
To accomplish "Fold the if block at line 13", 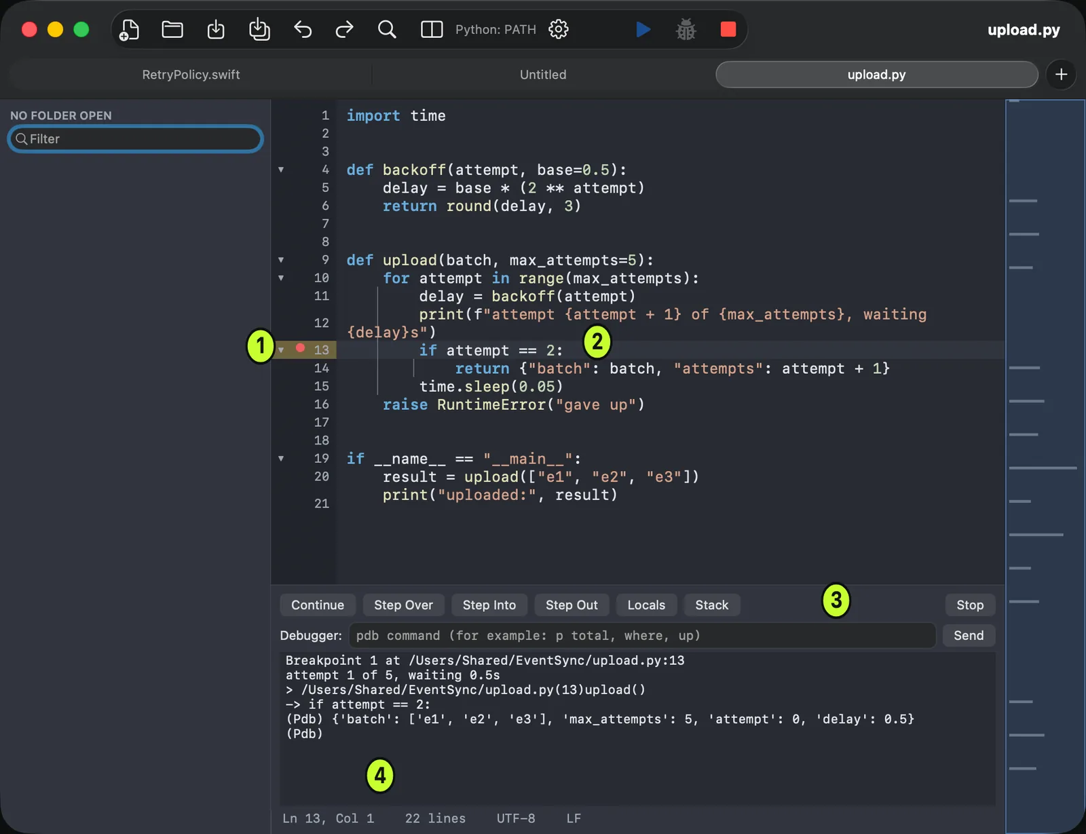I will (281, 350).
